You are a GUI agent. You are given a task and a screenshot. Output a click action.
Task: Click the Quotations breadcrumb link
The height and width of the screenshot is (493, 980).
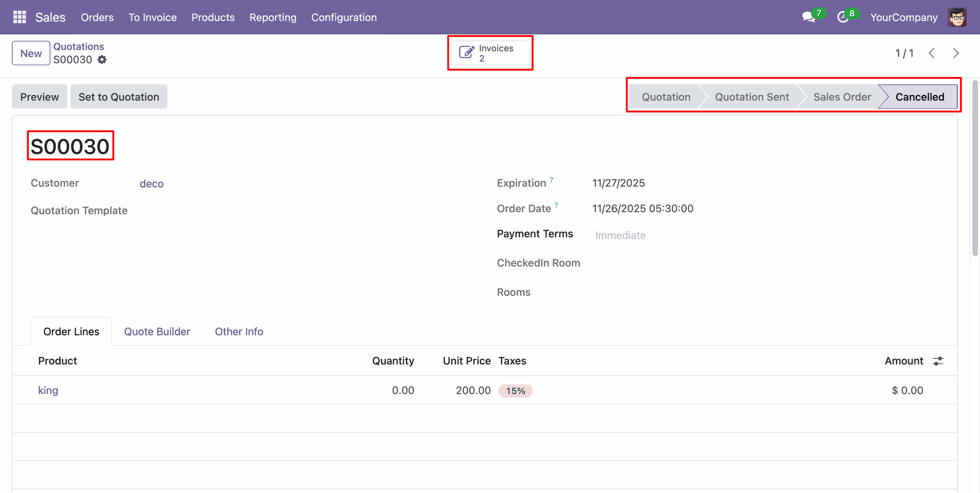coord(79,46)
